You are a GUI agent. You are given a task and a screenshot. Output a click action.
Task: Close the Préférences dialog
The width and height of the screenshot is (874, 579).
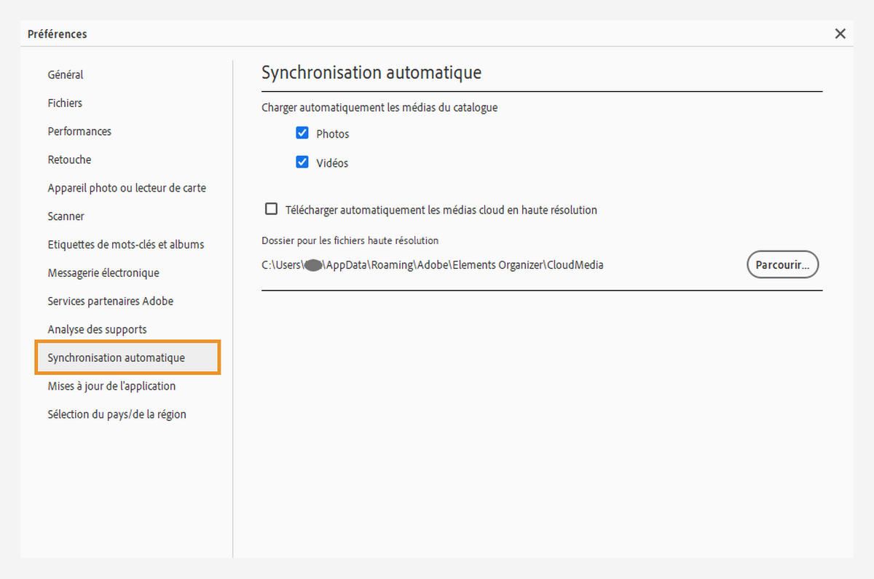[x=840, y=34]
